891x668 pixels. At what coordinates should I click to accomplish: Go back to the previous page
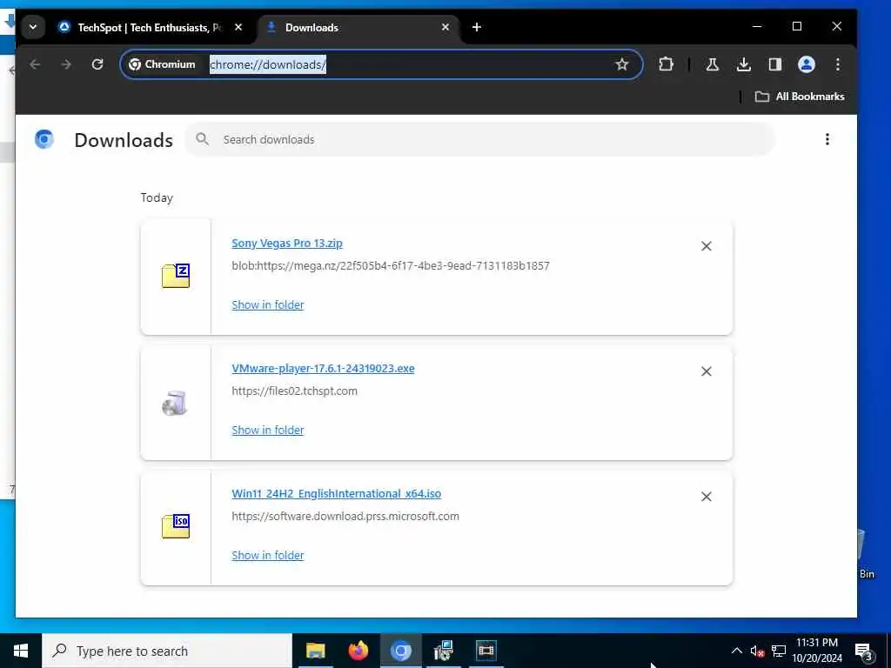35,64
